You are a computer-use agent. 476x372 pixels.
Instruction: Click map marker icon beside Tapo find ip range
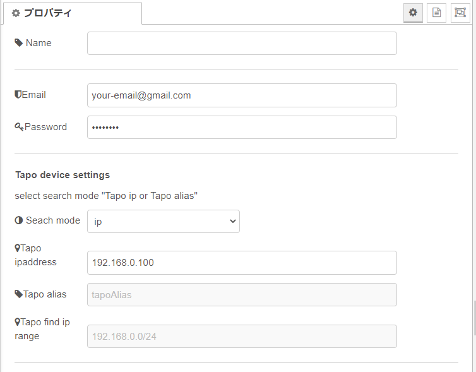click(18, 322)
